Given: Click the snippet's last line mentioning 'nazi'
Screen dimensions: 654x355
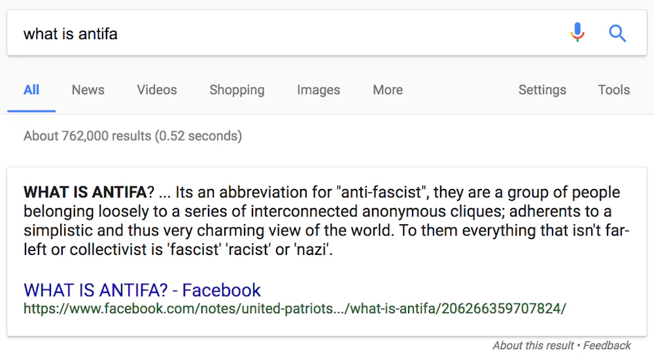Looking at the screenshot, I should point(178,250).
